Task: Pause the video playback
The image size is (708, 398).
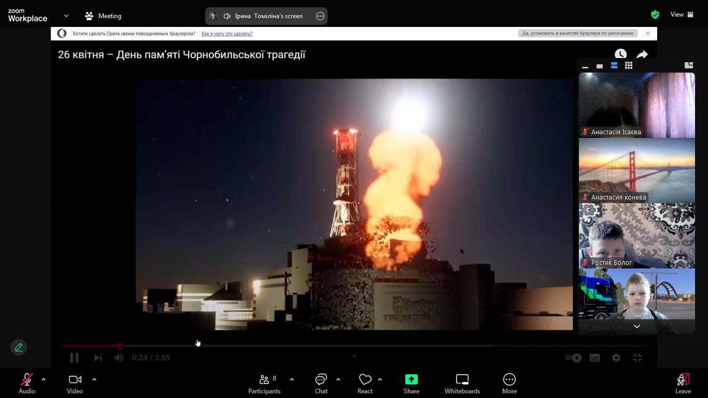Action: tap(74, 358)
